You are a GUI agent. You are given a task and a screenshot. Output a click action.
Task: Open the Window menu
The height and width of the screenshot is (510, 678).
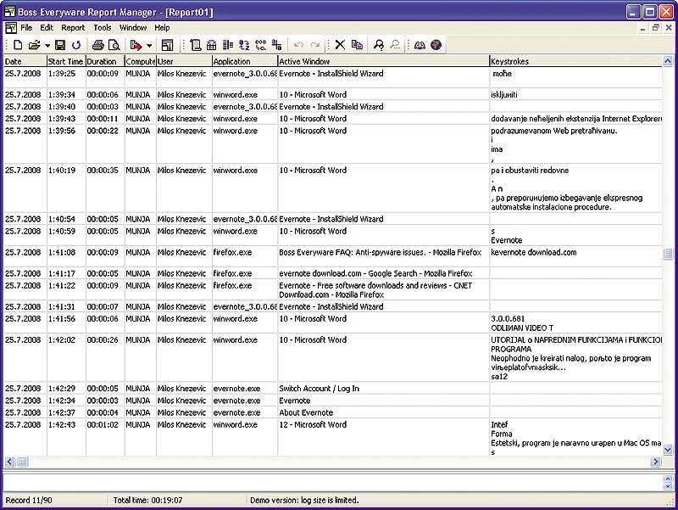pyautogui.click(x=133, y=28)
